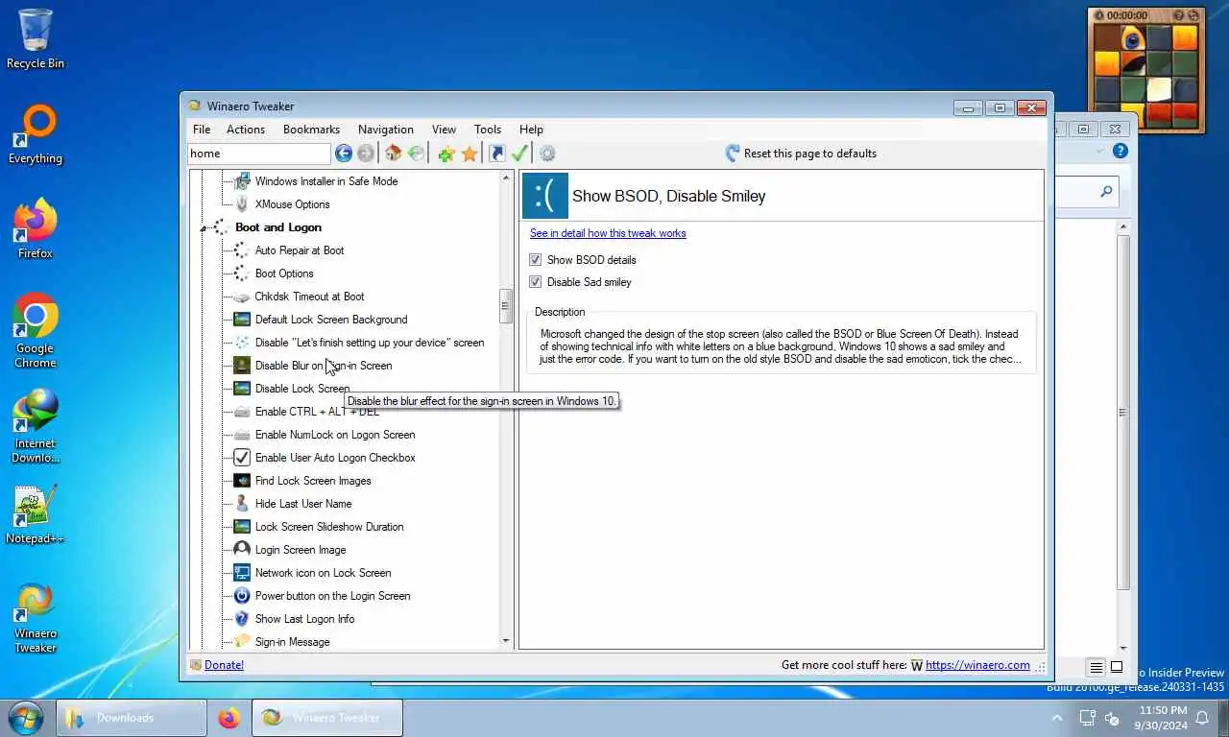This screenshot has height=737, width=1229.
Task: Uncheck Show BSOD details
Action: tap(536, 260)
